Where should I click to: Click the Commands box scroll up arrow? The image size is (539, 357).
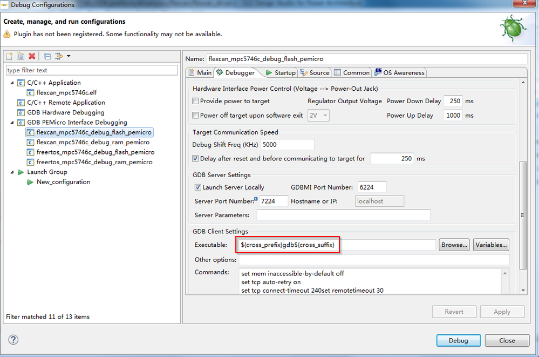pos(504,273)
